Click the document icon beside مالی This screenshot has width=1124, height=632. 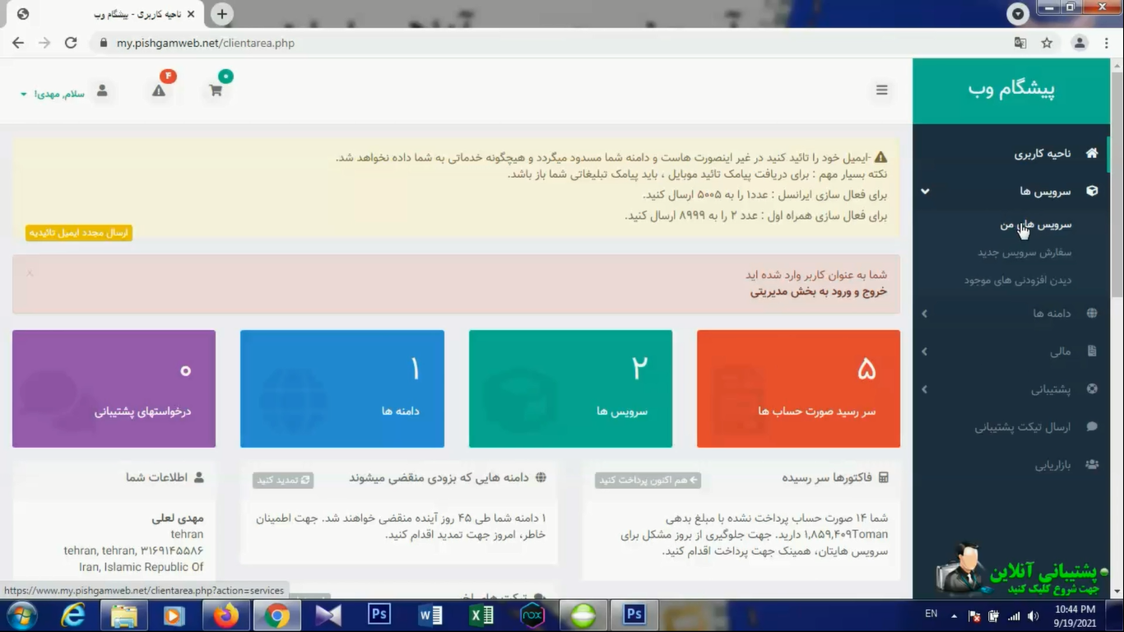1092,351
